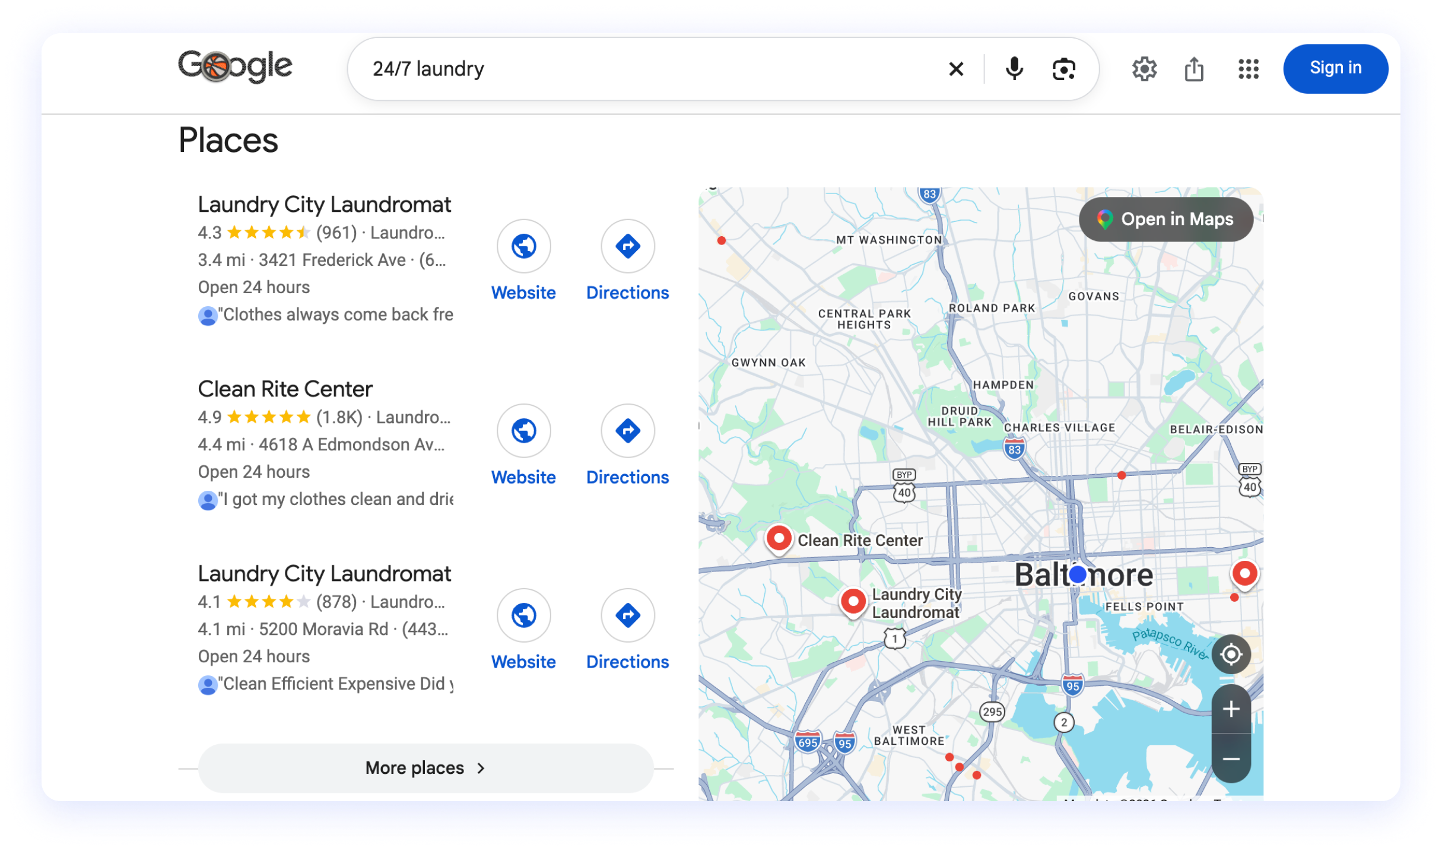Viewport: 1442px width, 851px height.
Task: Click the "3.4 mi · 3421 Frederick Ave" address line
Action: [321, 260]
